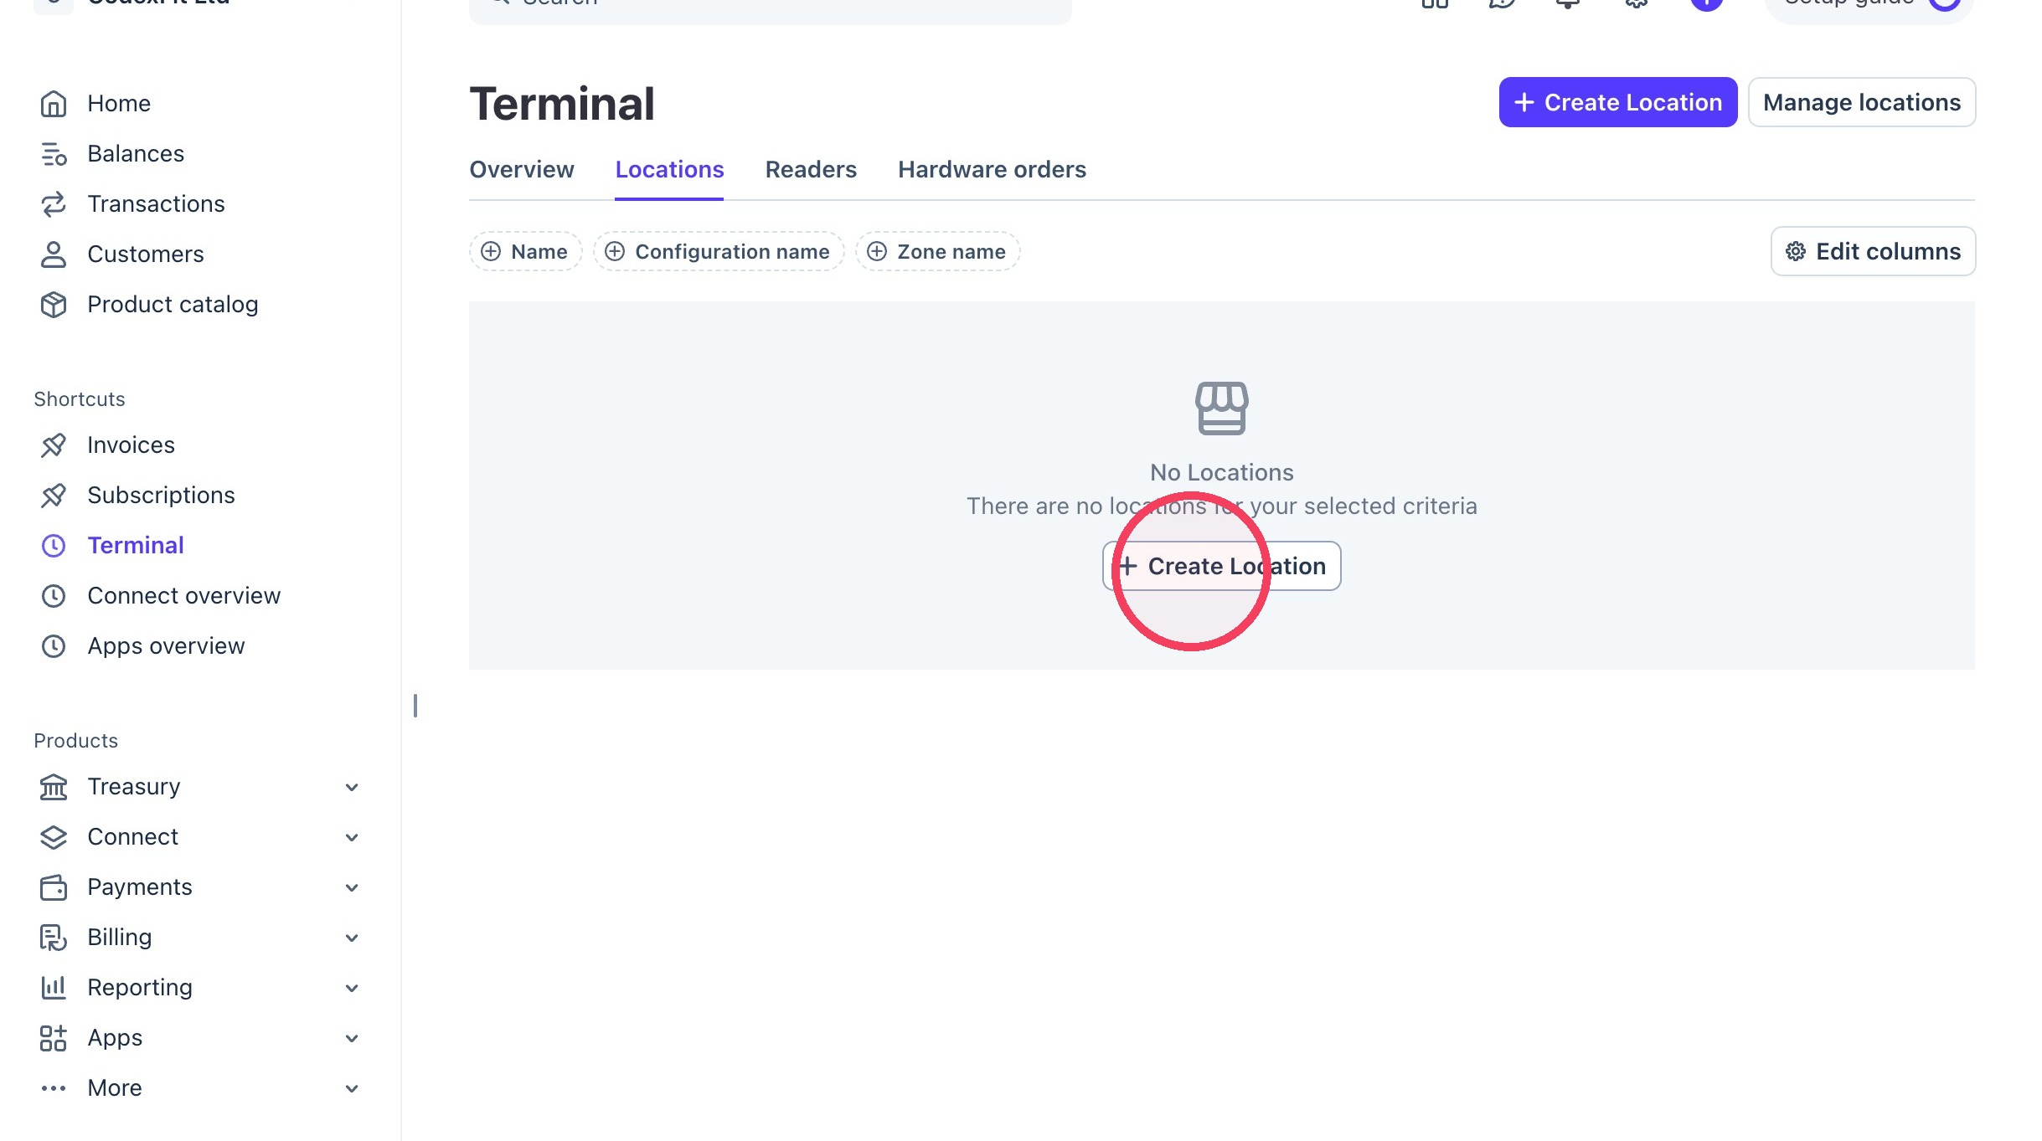Click the purple Create Location button
Screen dimensions: 2042x1141
click(x=1617, y=102)
